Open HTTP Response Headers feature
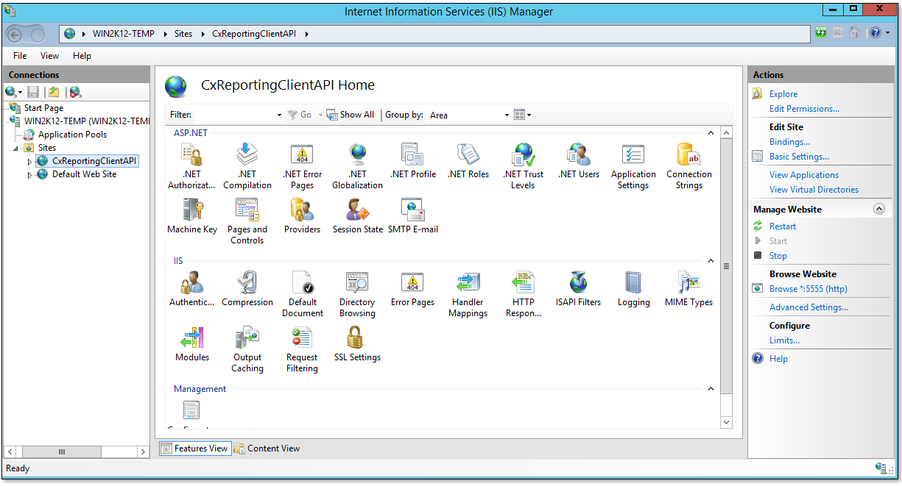 click(x=523, y=294)
